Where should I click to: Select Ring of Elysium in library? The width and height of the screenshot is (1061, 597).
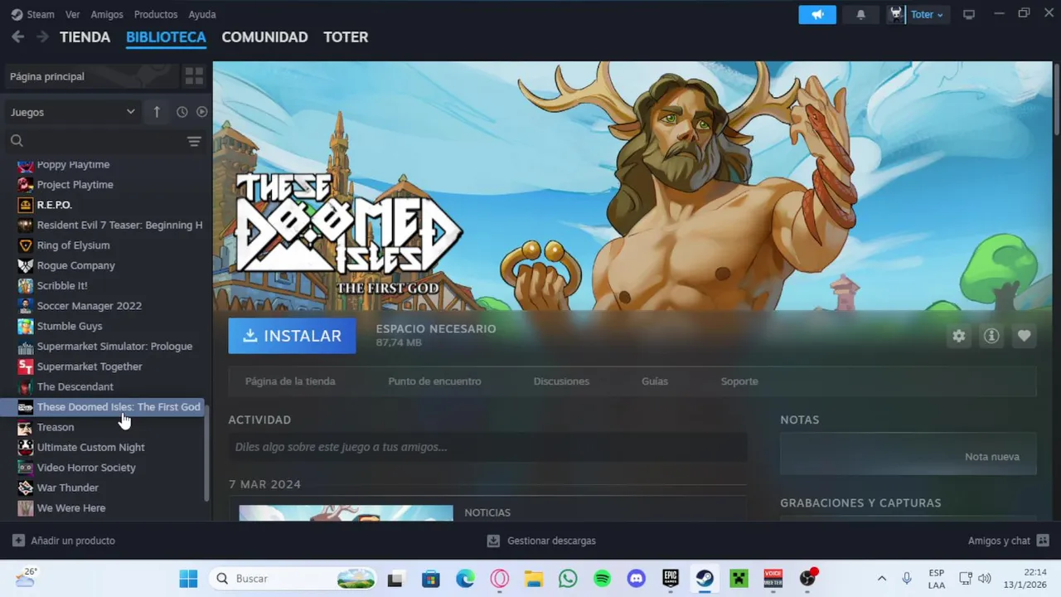click(73, 245)
